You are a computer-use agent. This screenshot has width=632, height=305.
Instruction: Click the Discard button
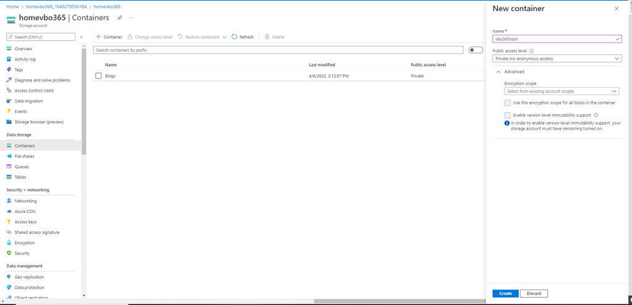534,293
